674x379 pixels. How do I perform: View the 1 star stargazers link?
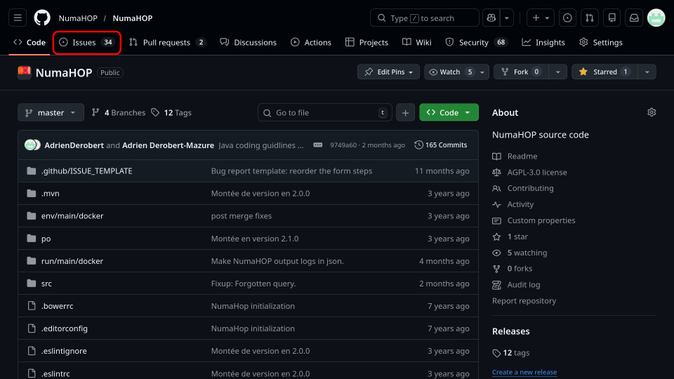pos(510,237)
